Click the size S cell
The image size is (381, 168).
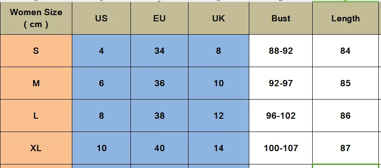pos(36,51)
